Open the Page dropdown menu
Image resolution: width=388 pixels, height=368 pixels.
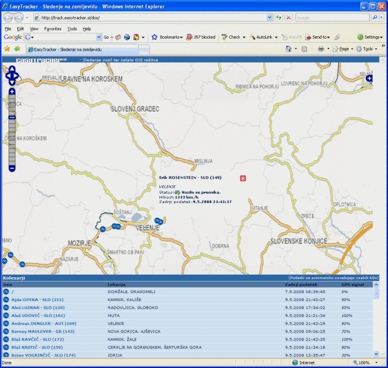(x=345, y=48)
